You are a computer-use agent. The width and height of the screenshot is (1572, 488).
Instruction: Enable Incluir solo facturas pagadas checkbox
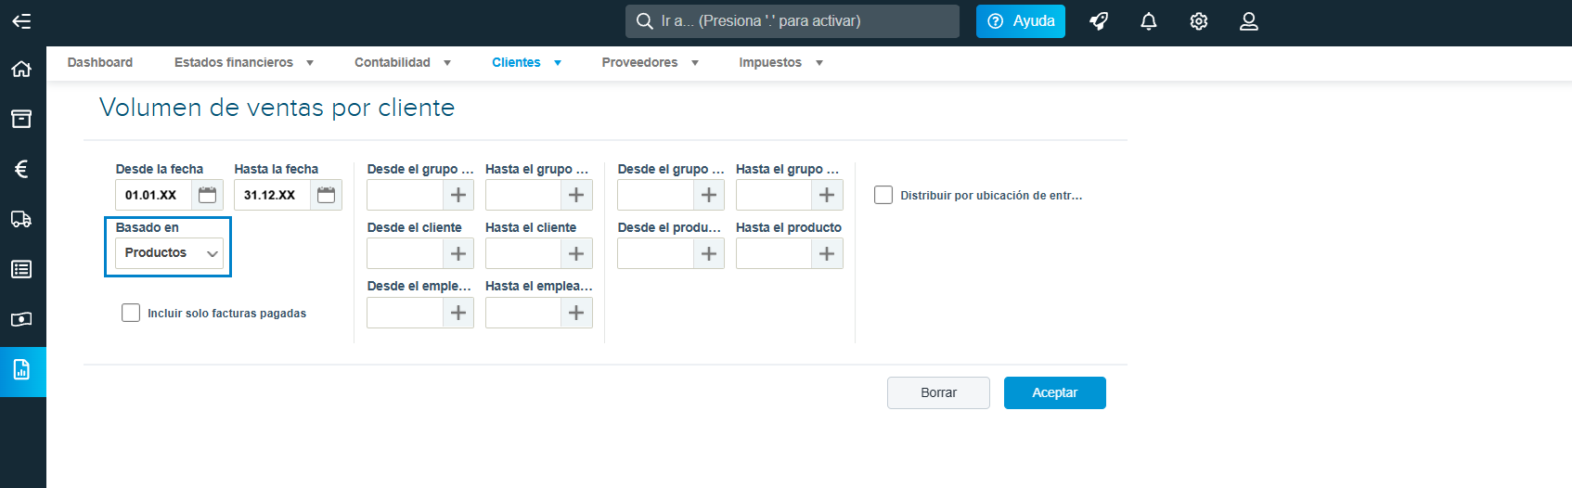tap(131, 313)
